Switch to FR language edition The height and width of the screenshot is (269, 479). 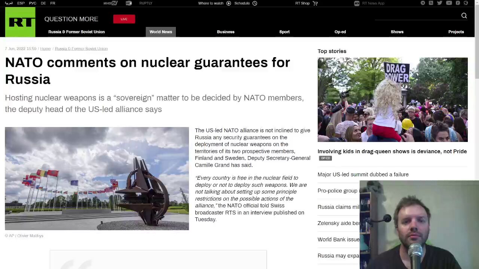tap(53, 3)
